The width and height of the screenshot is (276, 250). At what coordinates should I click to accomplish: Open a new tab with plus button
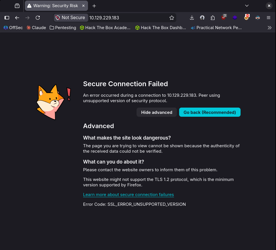(94, 6)
